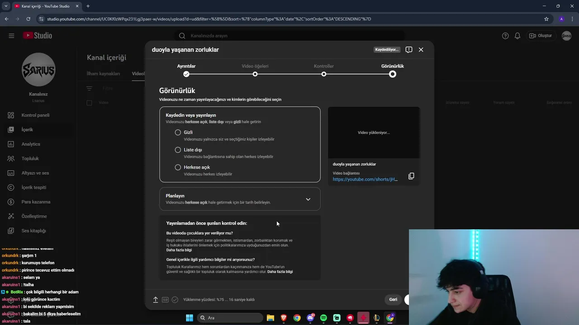Open the notifications bell
The image size is (579, 325).
point(517,36)
